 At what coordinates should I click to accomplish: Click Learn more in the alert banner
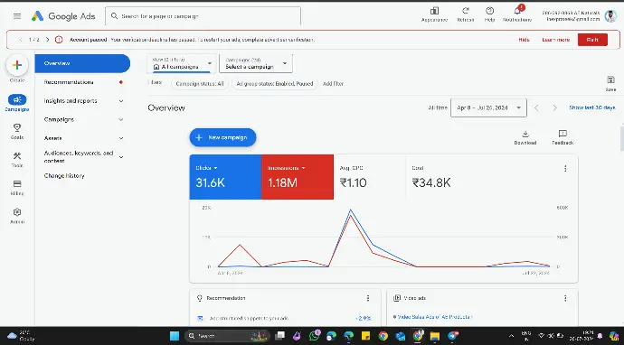pos(555,40)
